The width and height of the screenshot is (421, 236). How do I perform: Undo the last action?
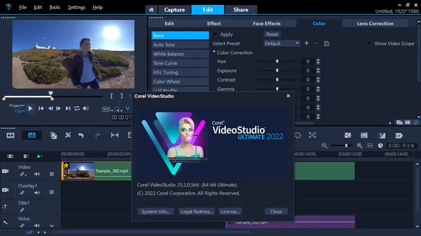pos(81,135)
